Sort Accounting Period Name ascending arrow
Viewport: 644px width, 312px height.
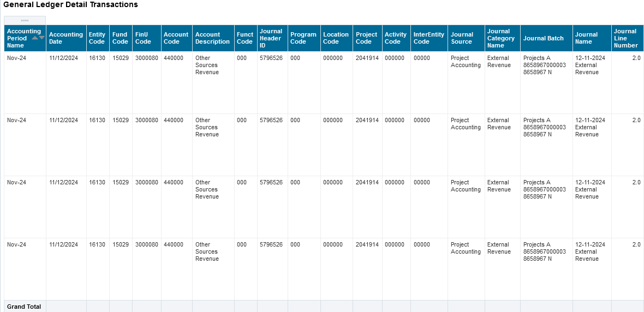tap(35, 38)
